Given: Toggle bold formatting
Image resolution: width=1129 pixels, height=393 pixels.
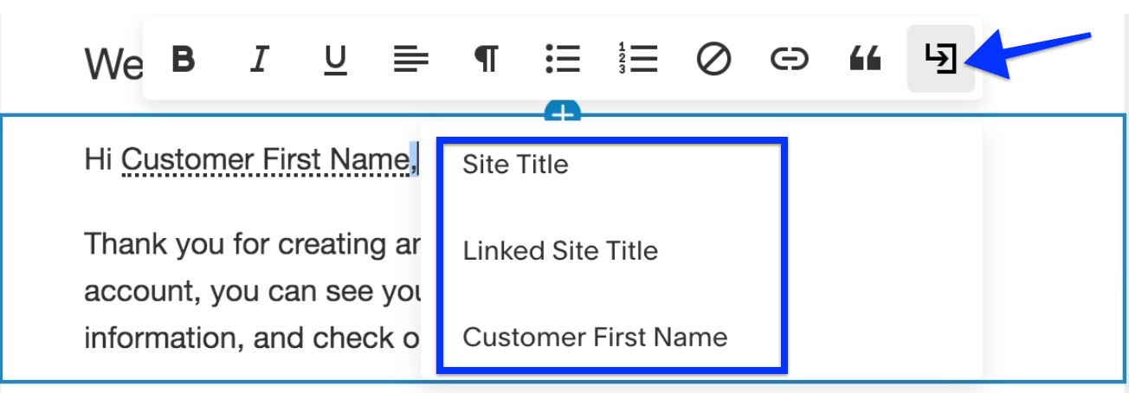Looking at the screenshot, I should click(x=184, y=60).
